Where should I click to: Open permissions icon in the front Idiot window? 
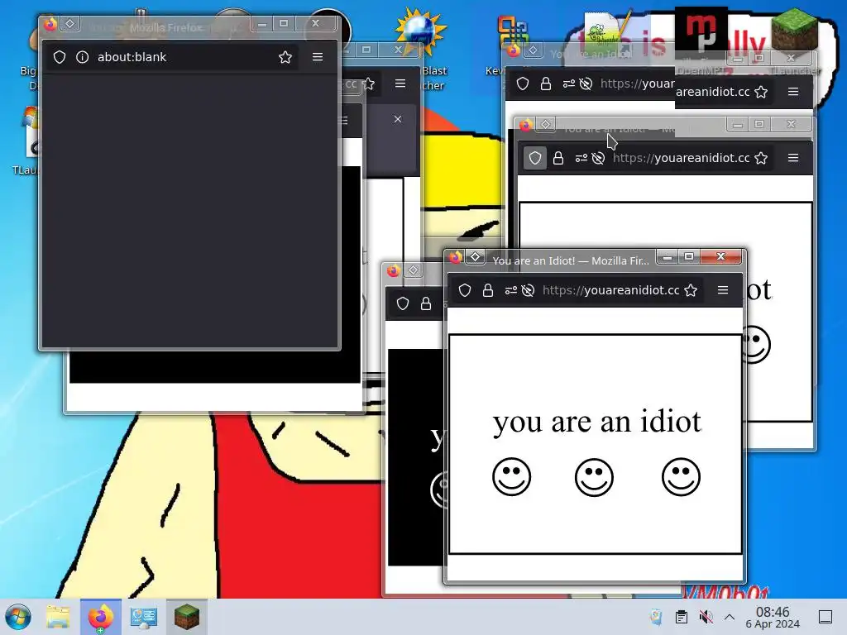[511, 290]
